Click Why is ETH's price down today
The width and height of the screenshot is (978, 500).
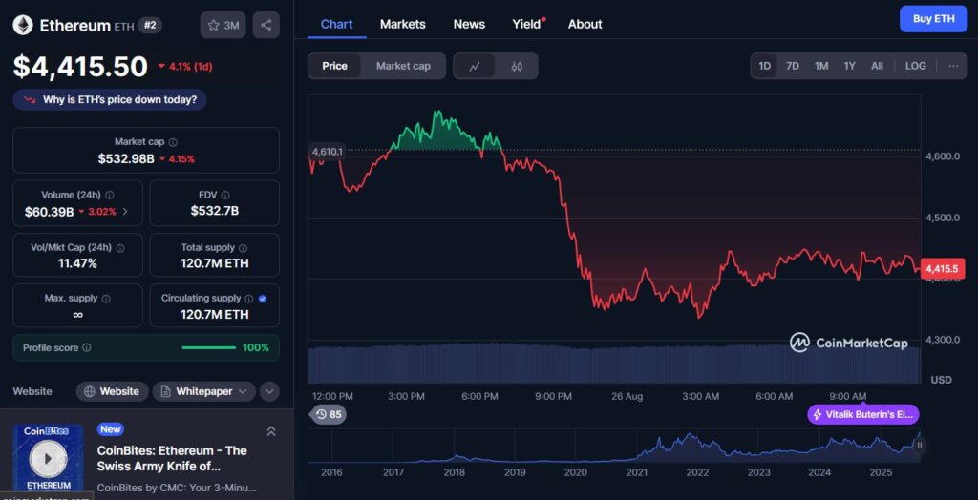[x=111, y=100]
